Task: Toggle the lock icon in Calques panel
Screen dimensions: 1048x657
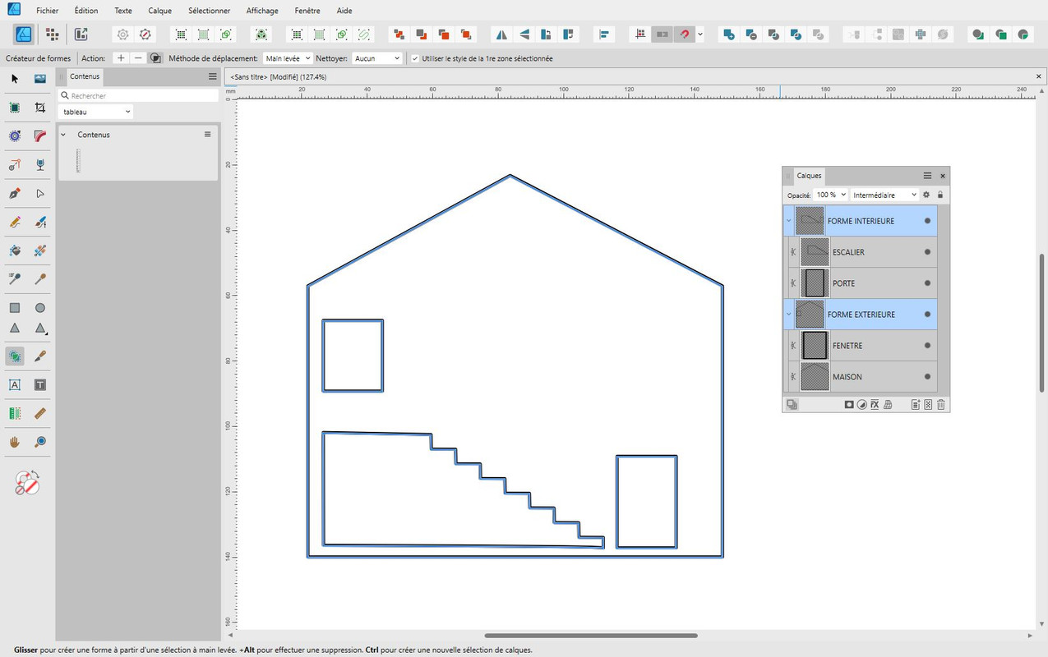Action: tap(940, 195)
